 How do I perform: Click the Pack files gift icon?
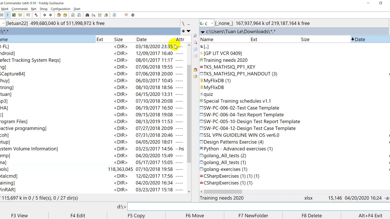[59, 15]
